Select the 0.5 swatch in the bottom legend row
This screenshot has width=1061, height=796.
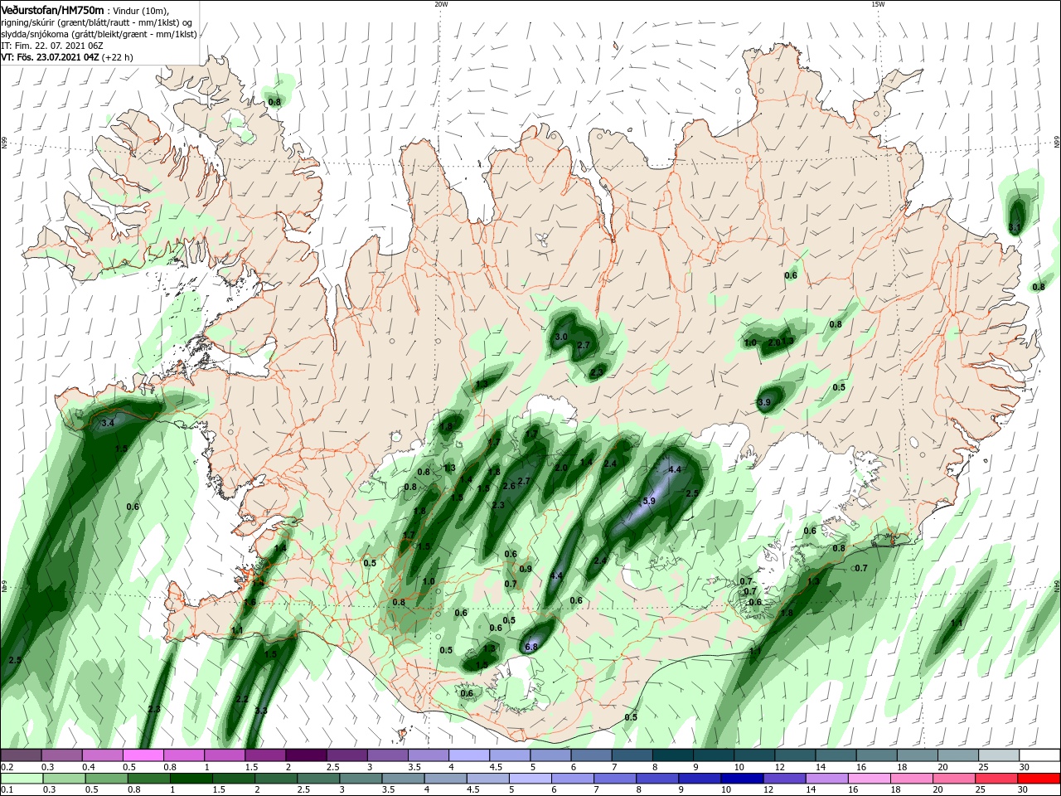[106, 779]
